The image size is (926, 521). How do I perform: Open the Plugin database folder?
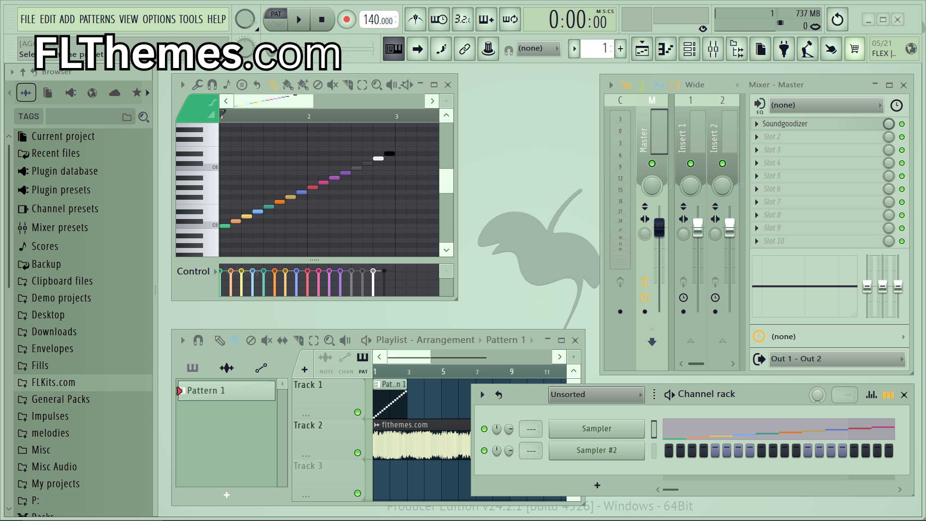(x=65, y=171)
